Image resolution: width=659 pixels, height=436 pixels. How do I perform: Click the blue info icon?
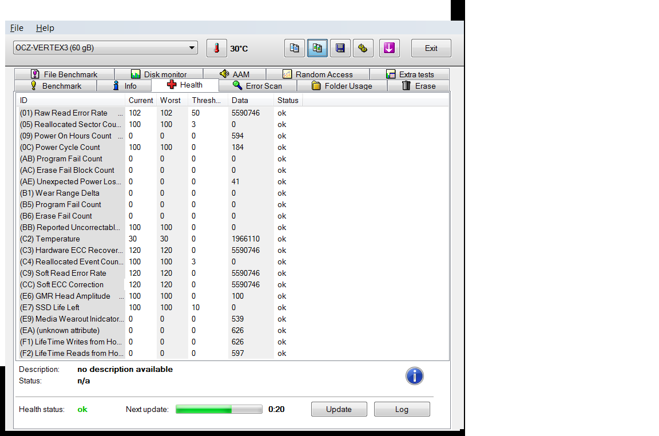point(414,376)
